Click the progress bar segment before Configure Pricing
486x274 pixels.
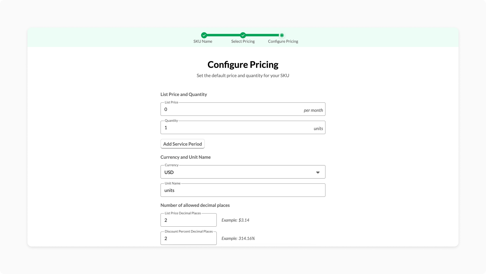click(262, 35)
